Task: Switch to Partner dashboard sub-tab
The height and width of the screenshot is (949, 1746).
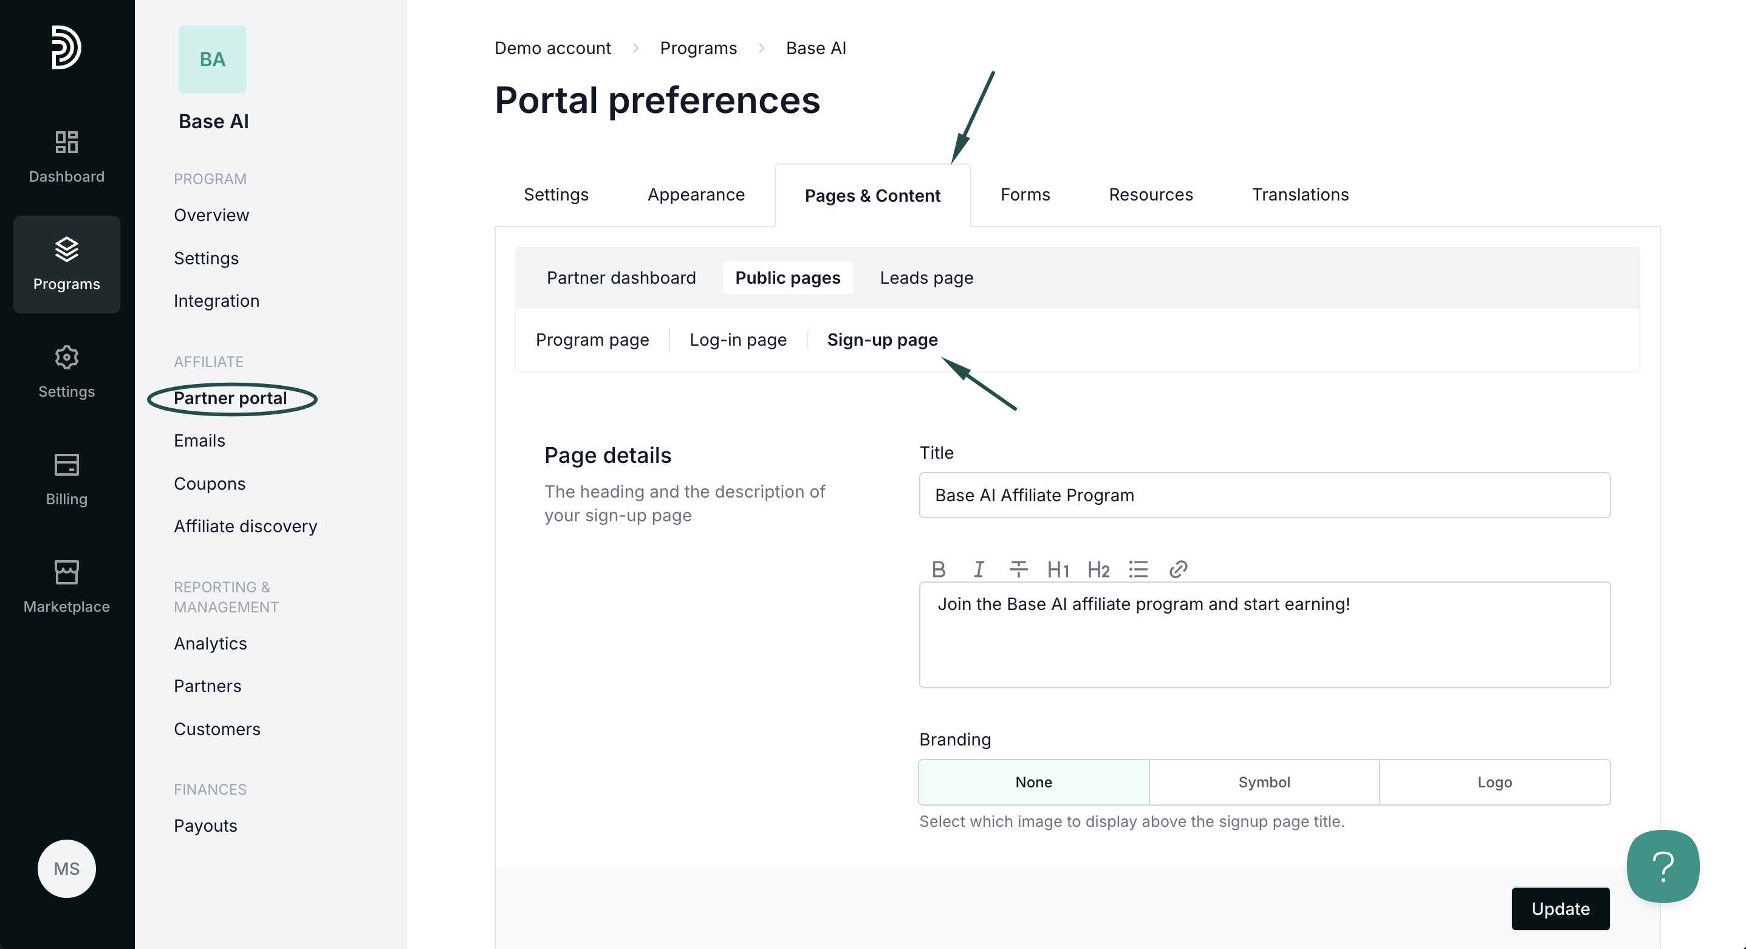Action: (x=621, y=278)
